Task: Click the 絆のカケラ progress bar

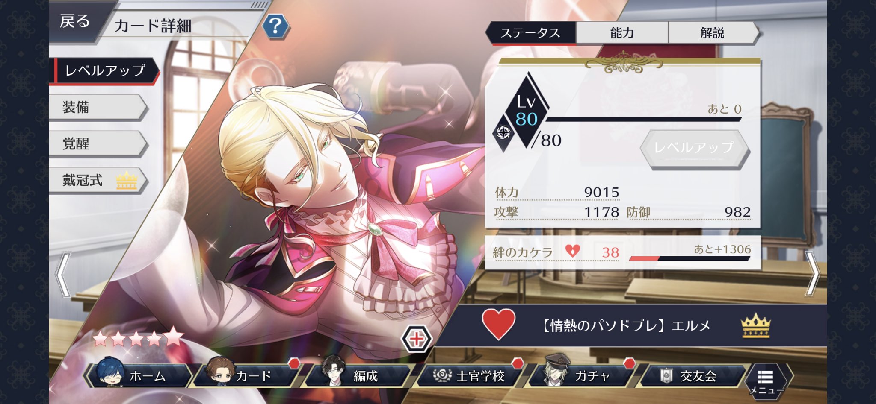Action: (690, 258)
